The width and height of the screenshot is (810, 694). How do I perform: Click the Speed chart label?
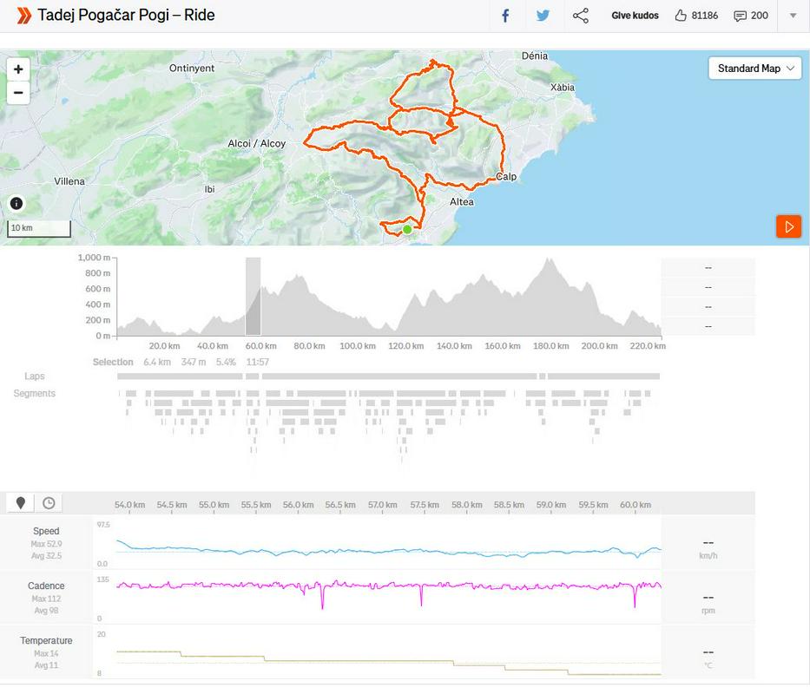(x=46, y=531)
